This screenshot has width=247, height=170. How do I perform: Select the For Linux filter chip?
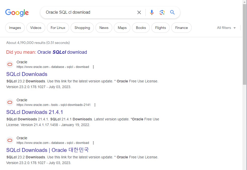(x=58, y=28)
